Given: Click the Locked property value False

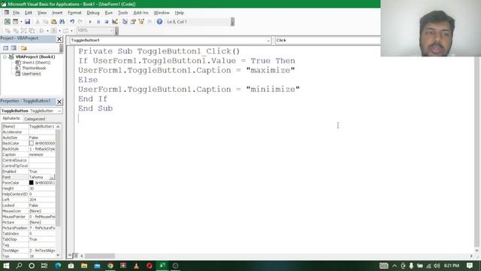Looking at the screenshot, I should (42, 206).
